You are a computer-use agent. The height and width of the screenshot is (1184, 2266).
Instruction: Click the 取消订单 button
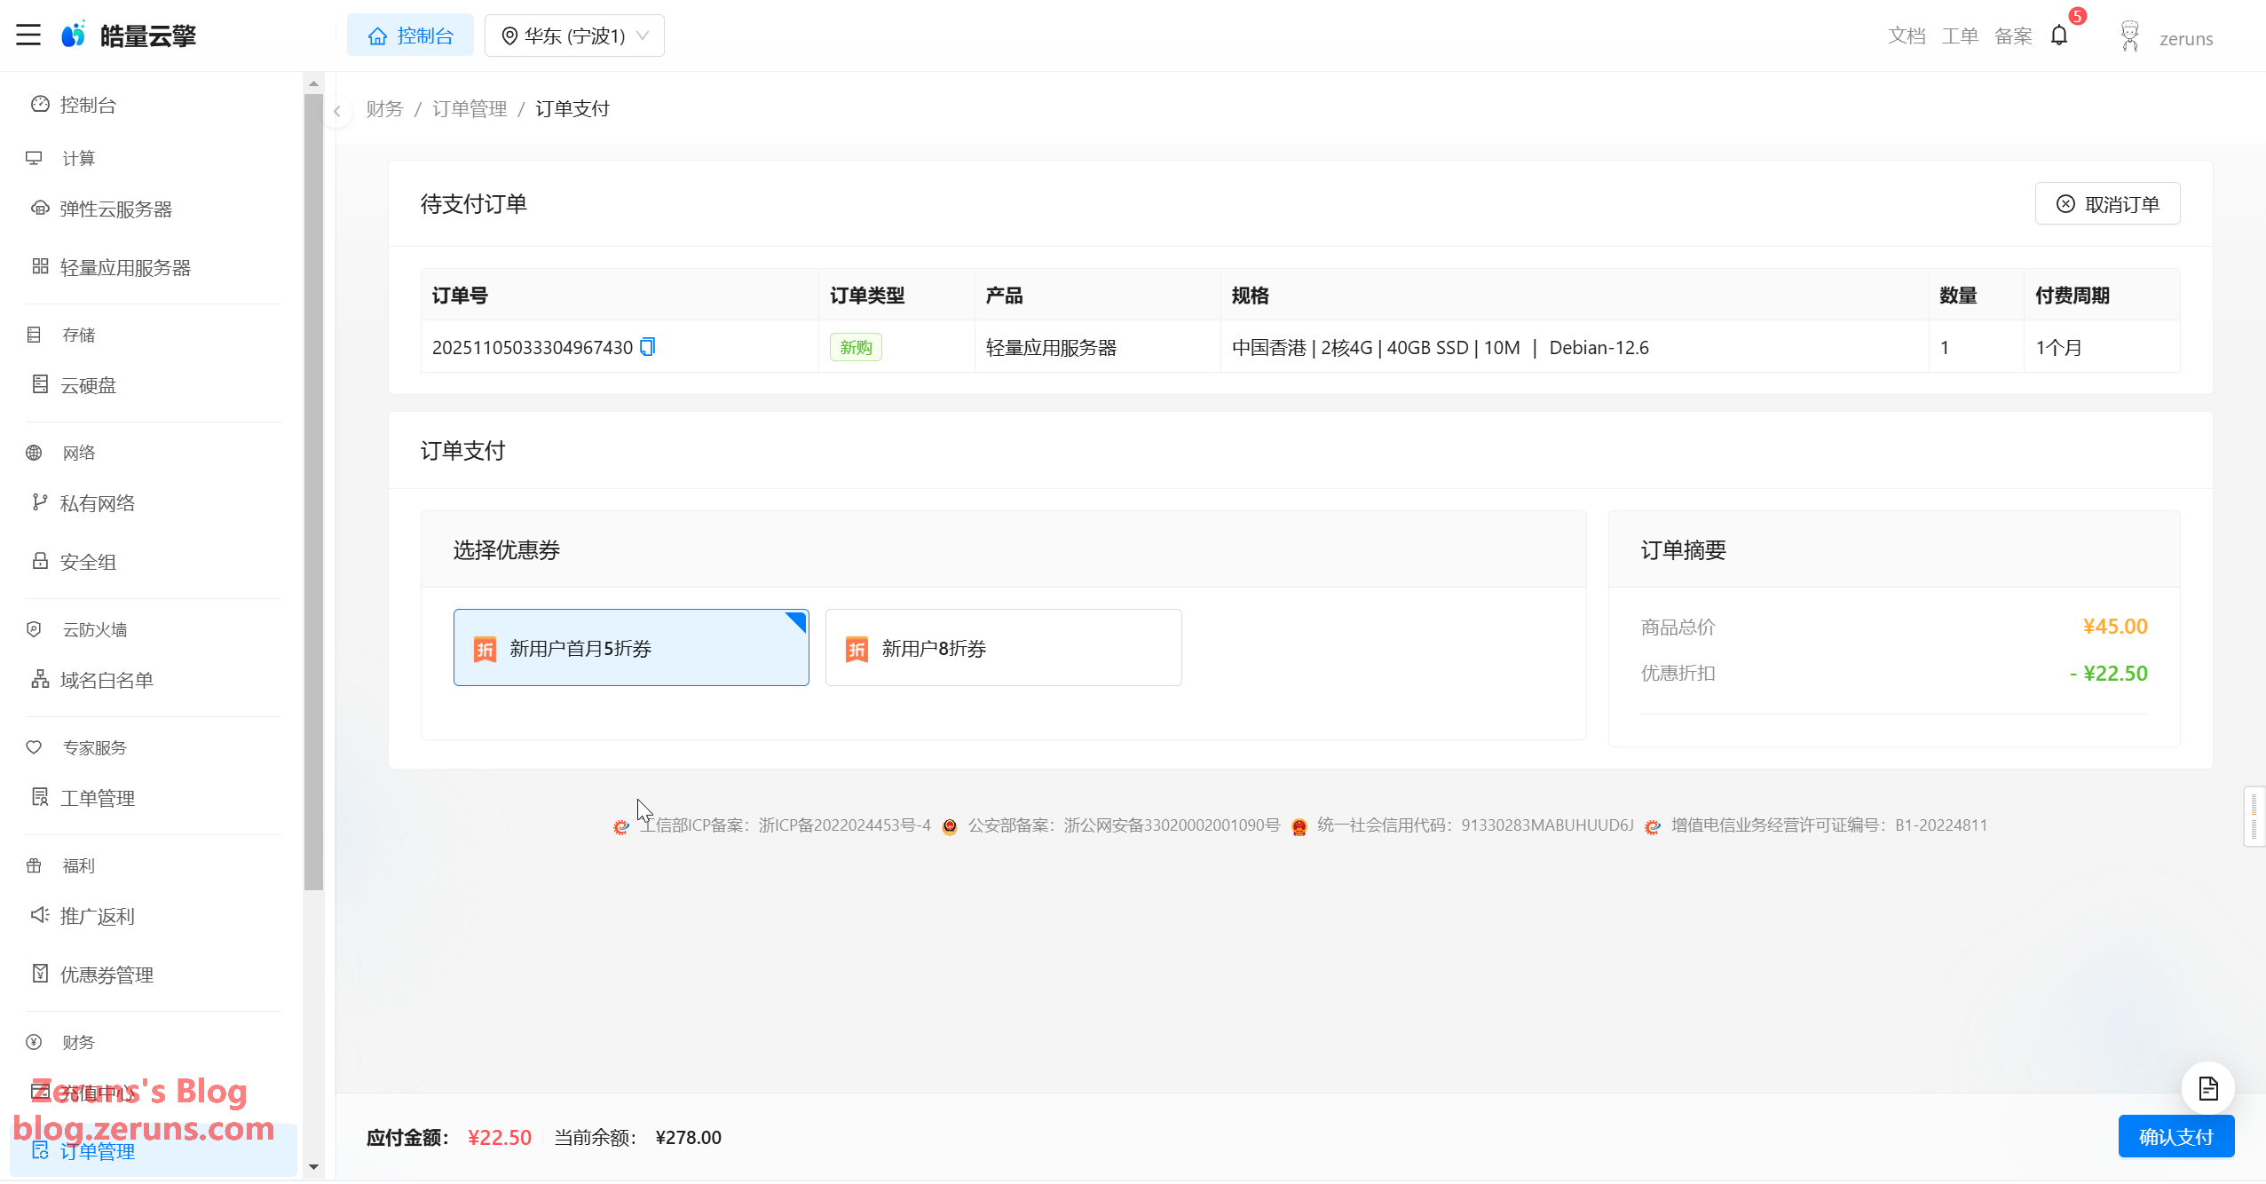[2107, 204]
